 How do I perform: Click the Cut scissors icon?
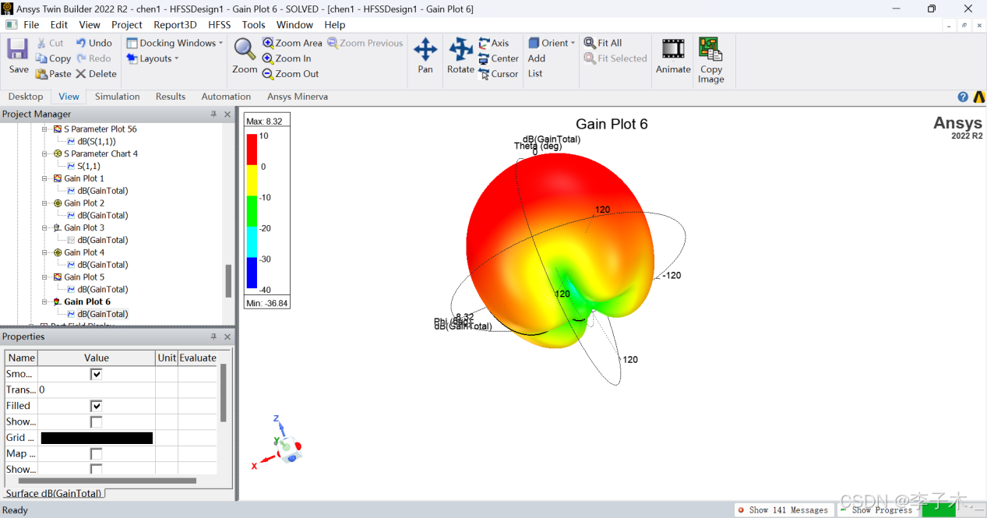pyautogui.click(x=41, y=43)
